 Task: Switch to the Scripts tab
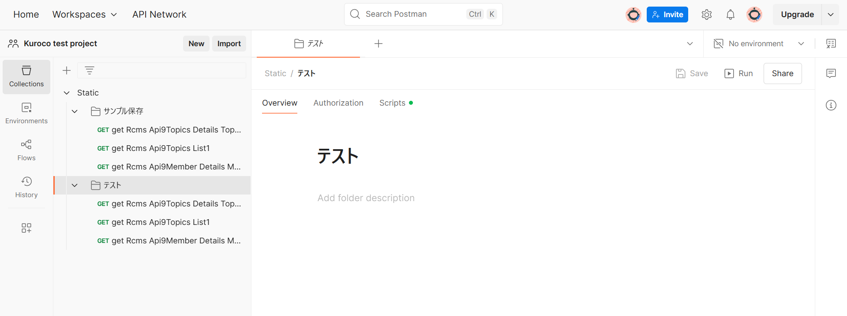392,103
